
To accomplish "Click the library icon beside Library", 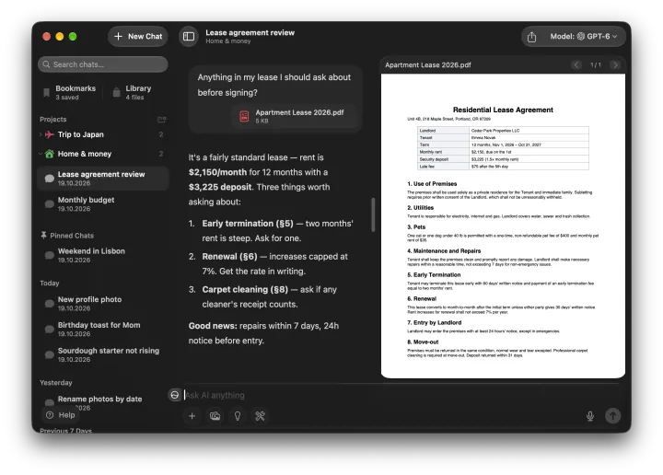I will (116, 92).
